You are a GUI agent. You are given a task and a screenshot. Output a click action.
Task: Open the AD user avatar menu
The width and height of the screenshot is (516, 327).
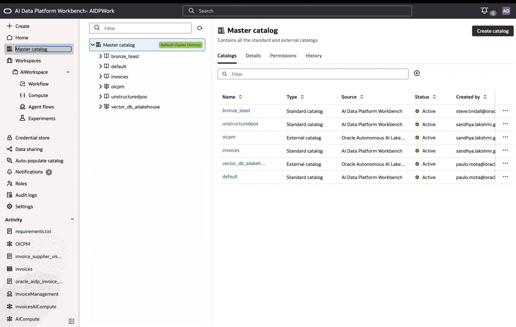(506, 11)
